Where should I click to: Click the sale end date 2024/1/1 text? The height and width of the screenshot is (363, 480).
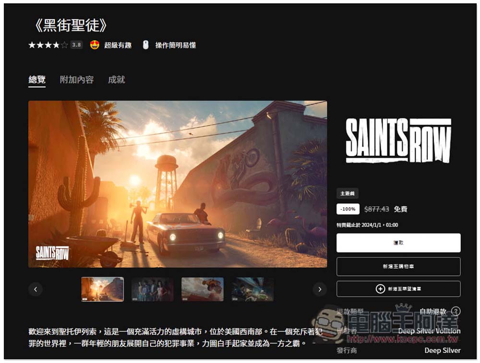click(x=367, y=225)
